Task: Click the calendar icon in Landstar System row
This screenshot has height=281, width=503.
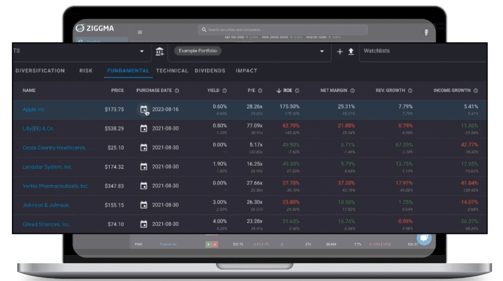Action: coord(144,166)
